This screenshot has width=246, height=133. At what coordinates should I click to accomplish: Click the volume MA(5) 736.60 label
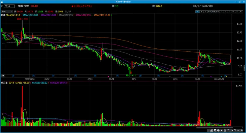tap(23, 83)
